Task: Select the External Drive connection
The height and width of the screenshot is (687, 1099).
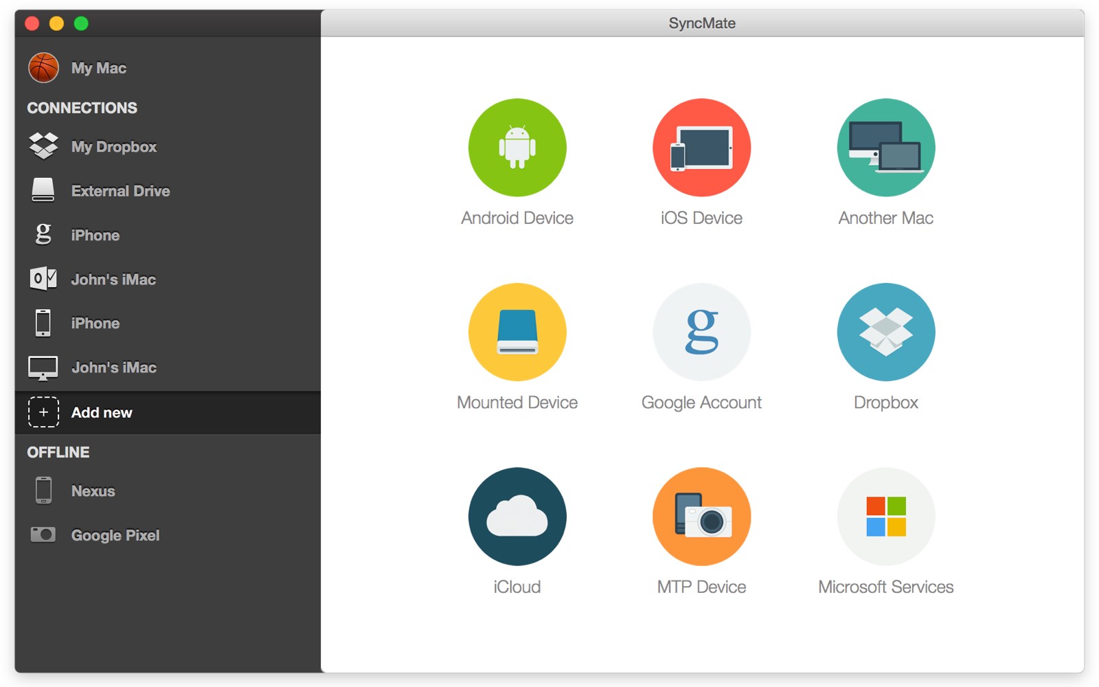Action: tap(120, 191)
